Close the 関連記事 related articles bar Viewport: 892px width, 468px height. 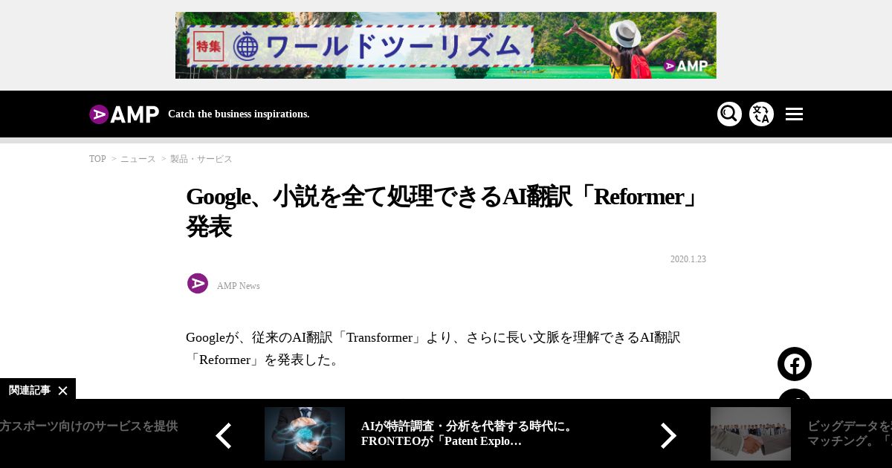click(x=63, y=390)
